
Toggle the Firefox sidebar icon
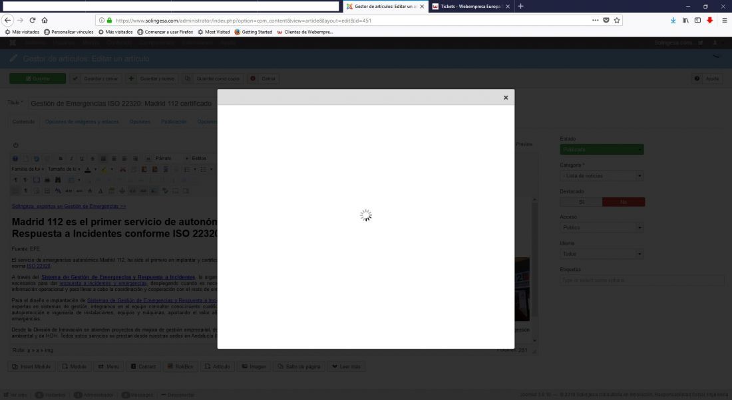tap(697, 20)
